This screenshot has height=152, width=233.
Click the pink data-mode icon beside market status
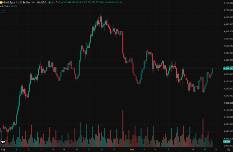52,2
